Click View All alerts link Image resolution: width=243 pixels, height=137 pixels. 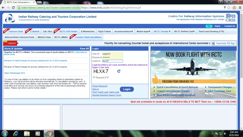point(84,49)
